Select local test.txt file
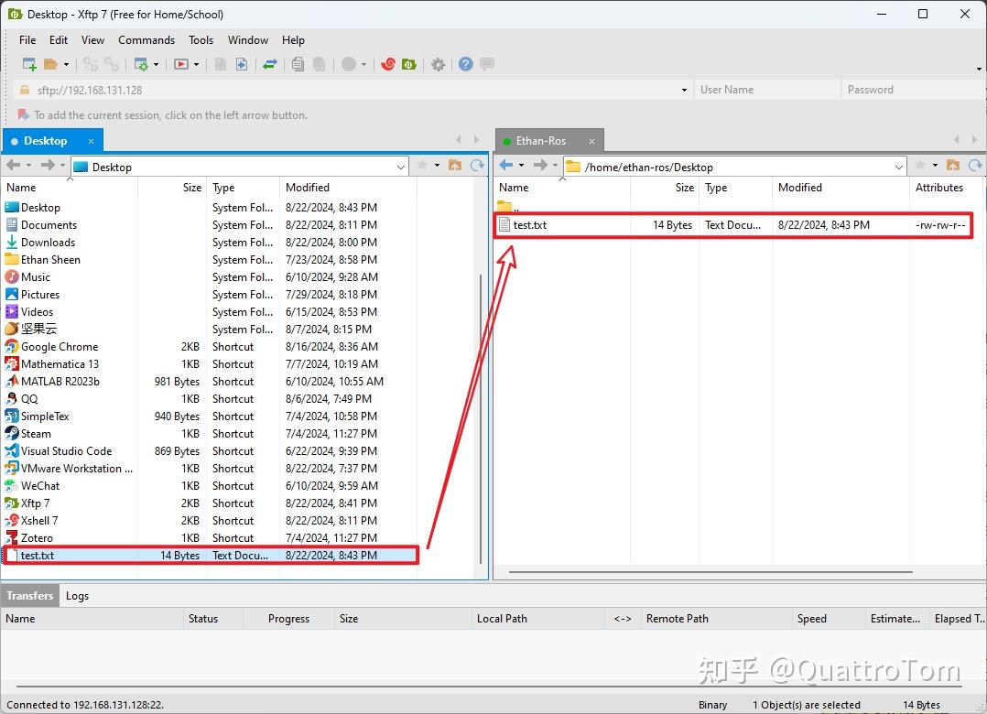Screen dimensions: 987x714 coord(210,556)
